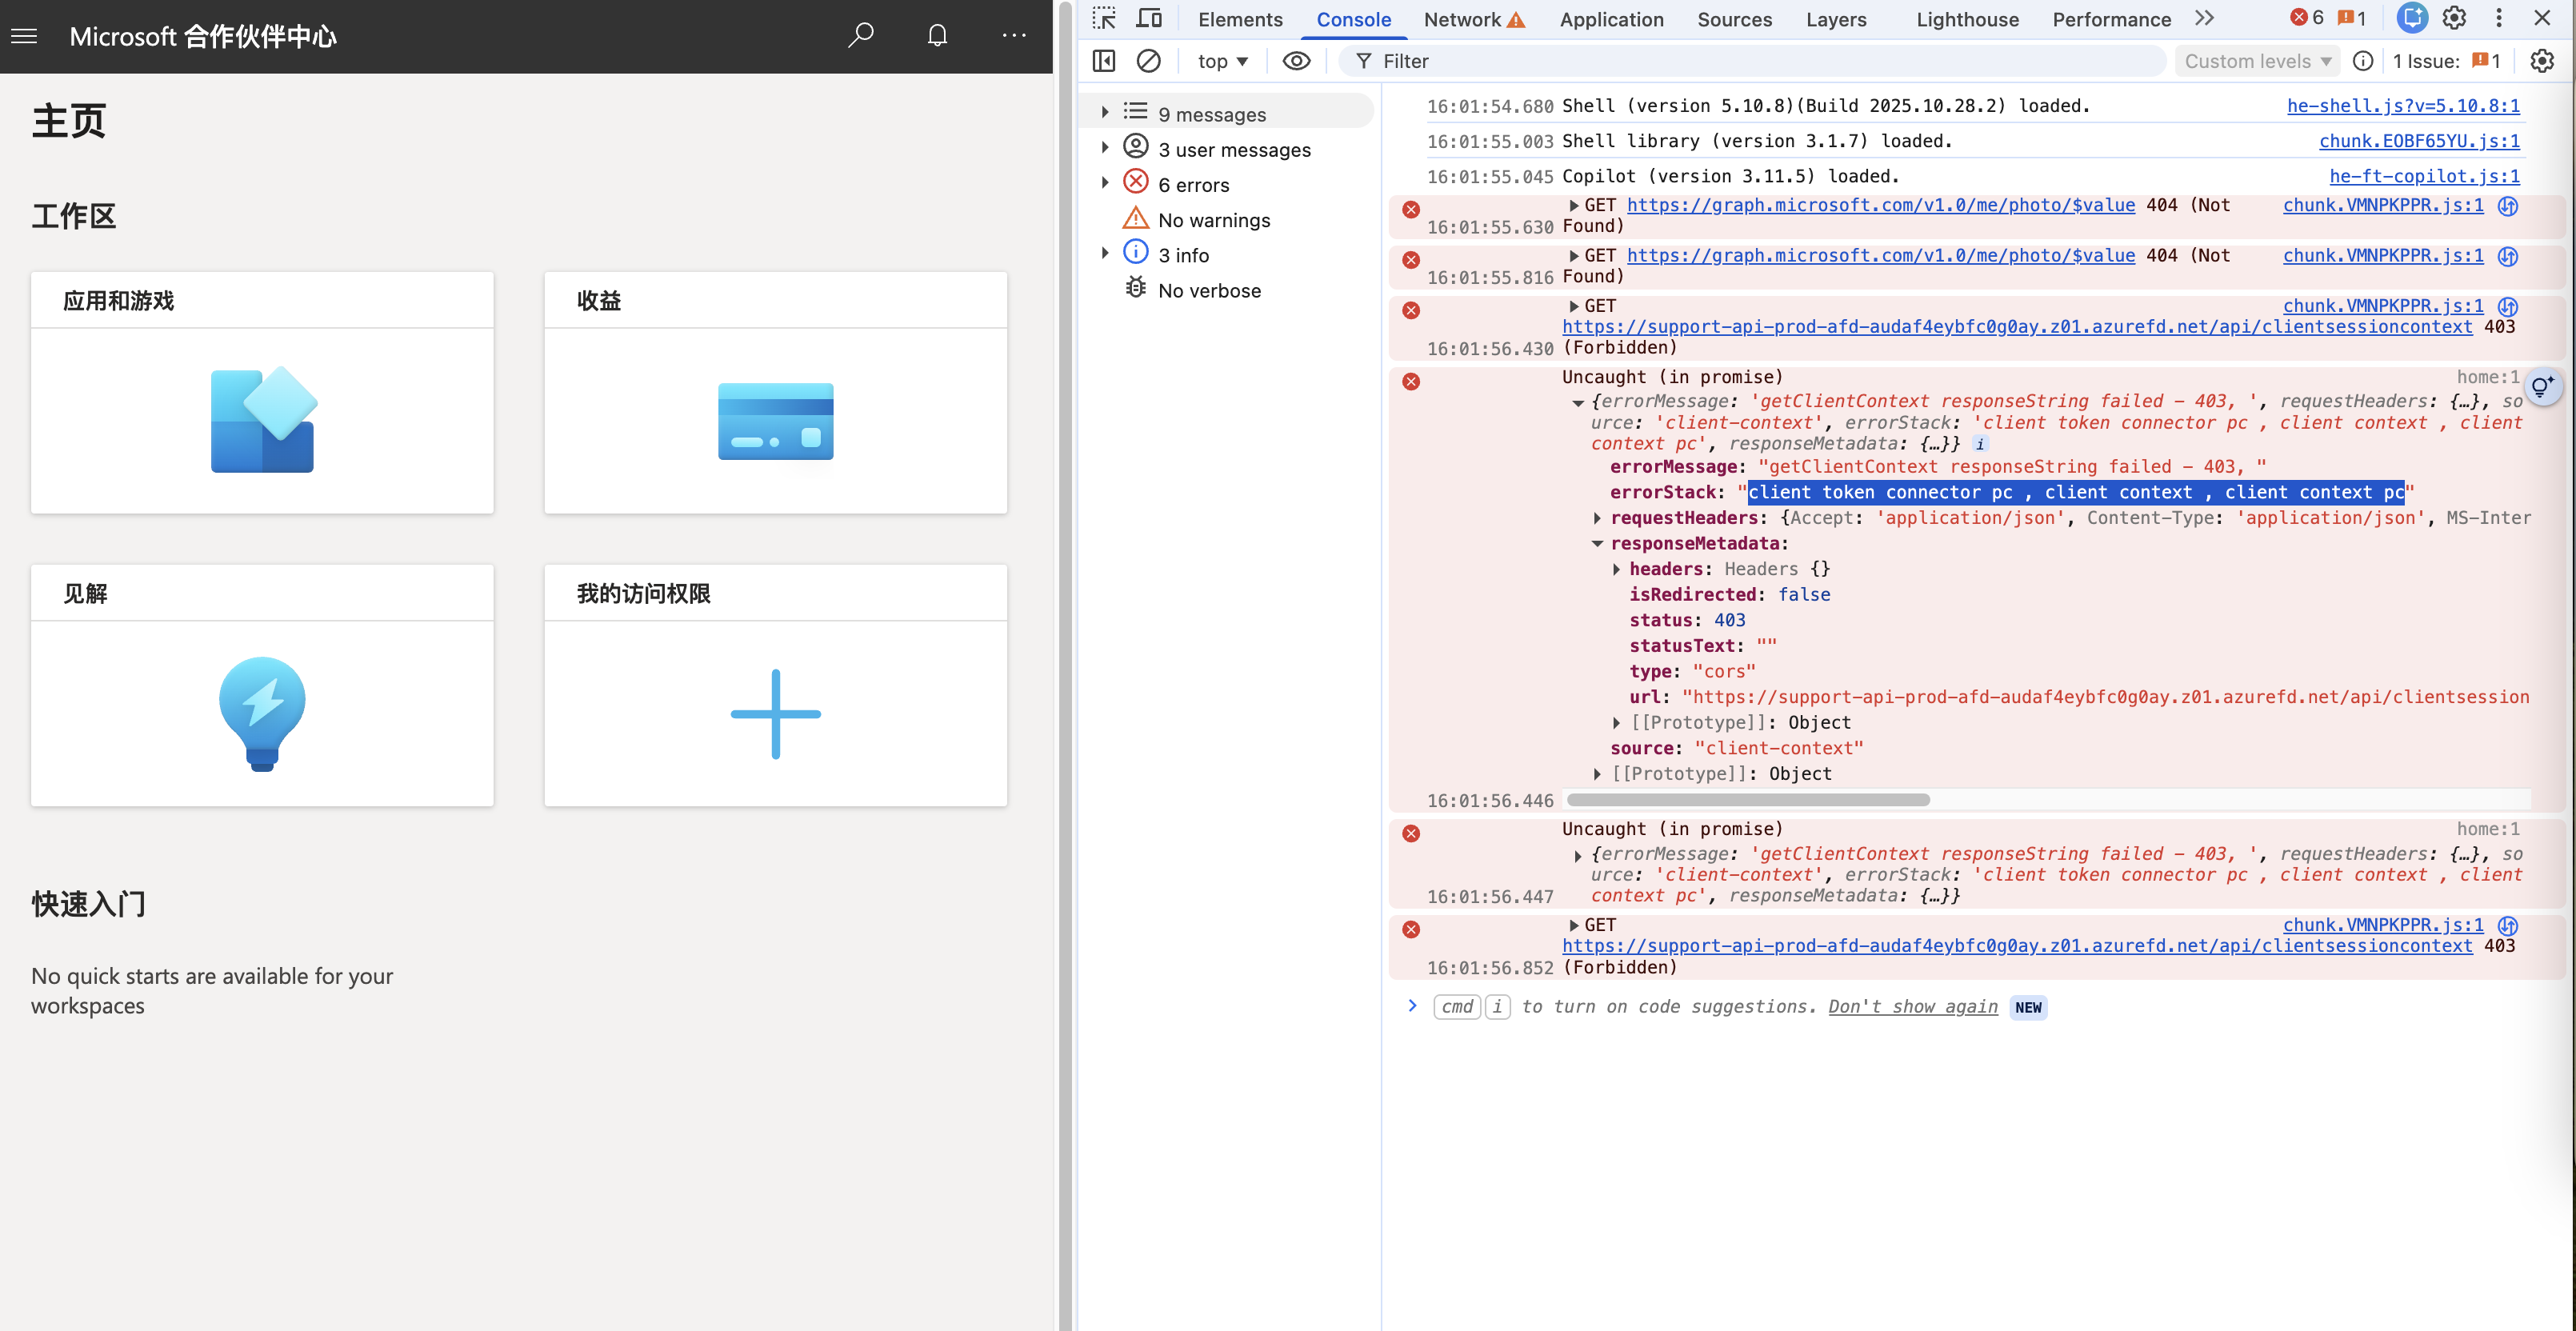2576x1331 pixels.
Task: Open console settings gear
Action: tap(2541, 61)
